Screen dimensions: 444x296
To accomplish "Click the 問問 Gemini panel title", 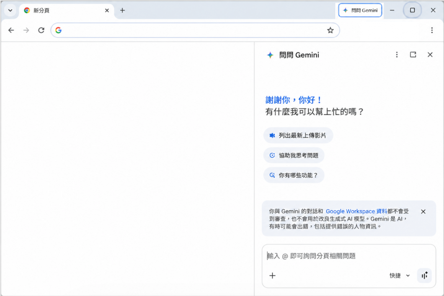I will pyautogui.click(x=299, y=55).
